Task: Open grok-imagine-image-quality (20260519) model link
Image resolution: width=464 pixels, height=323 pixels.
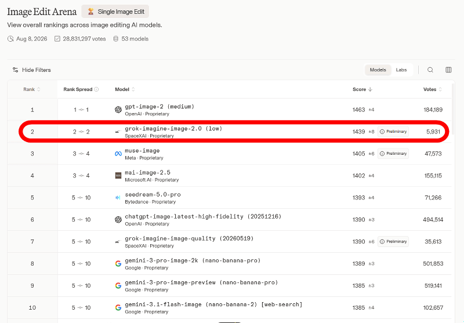Action: [189, 238]
